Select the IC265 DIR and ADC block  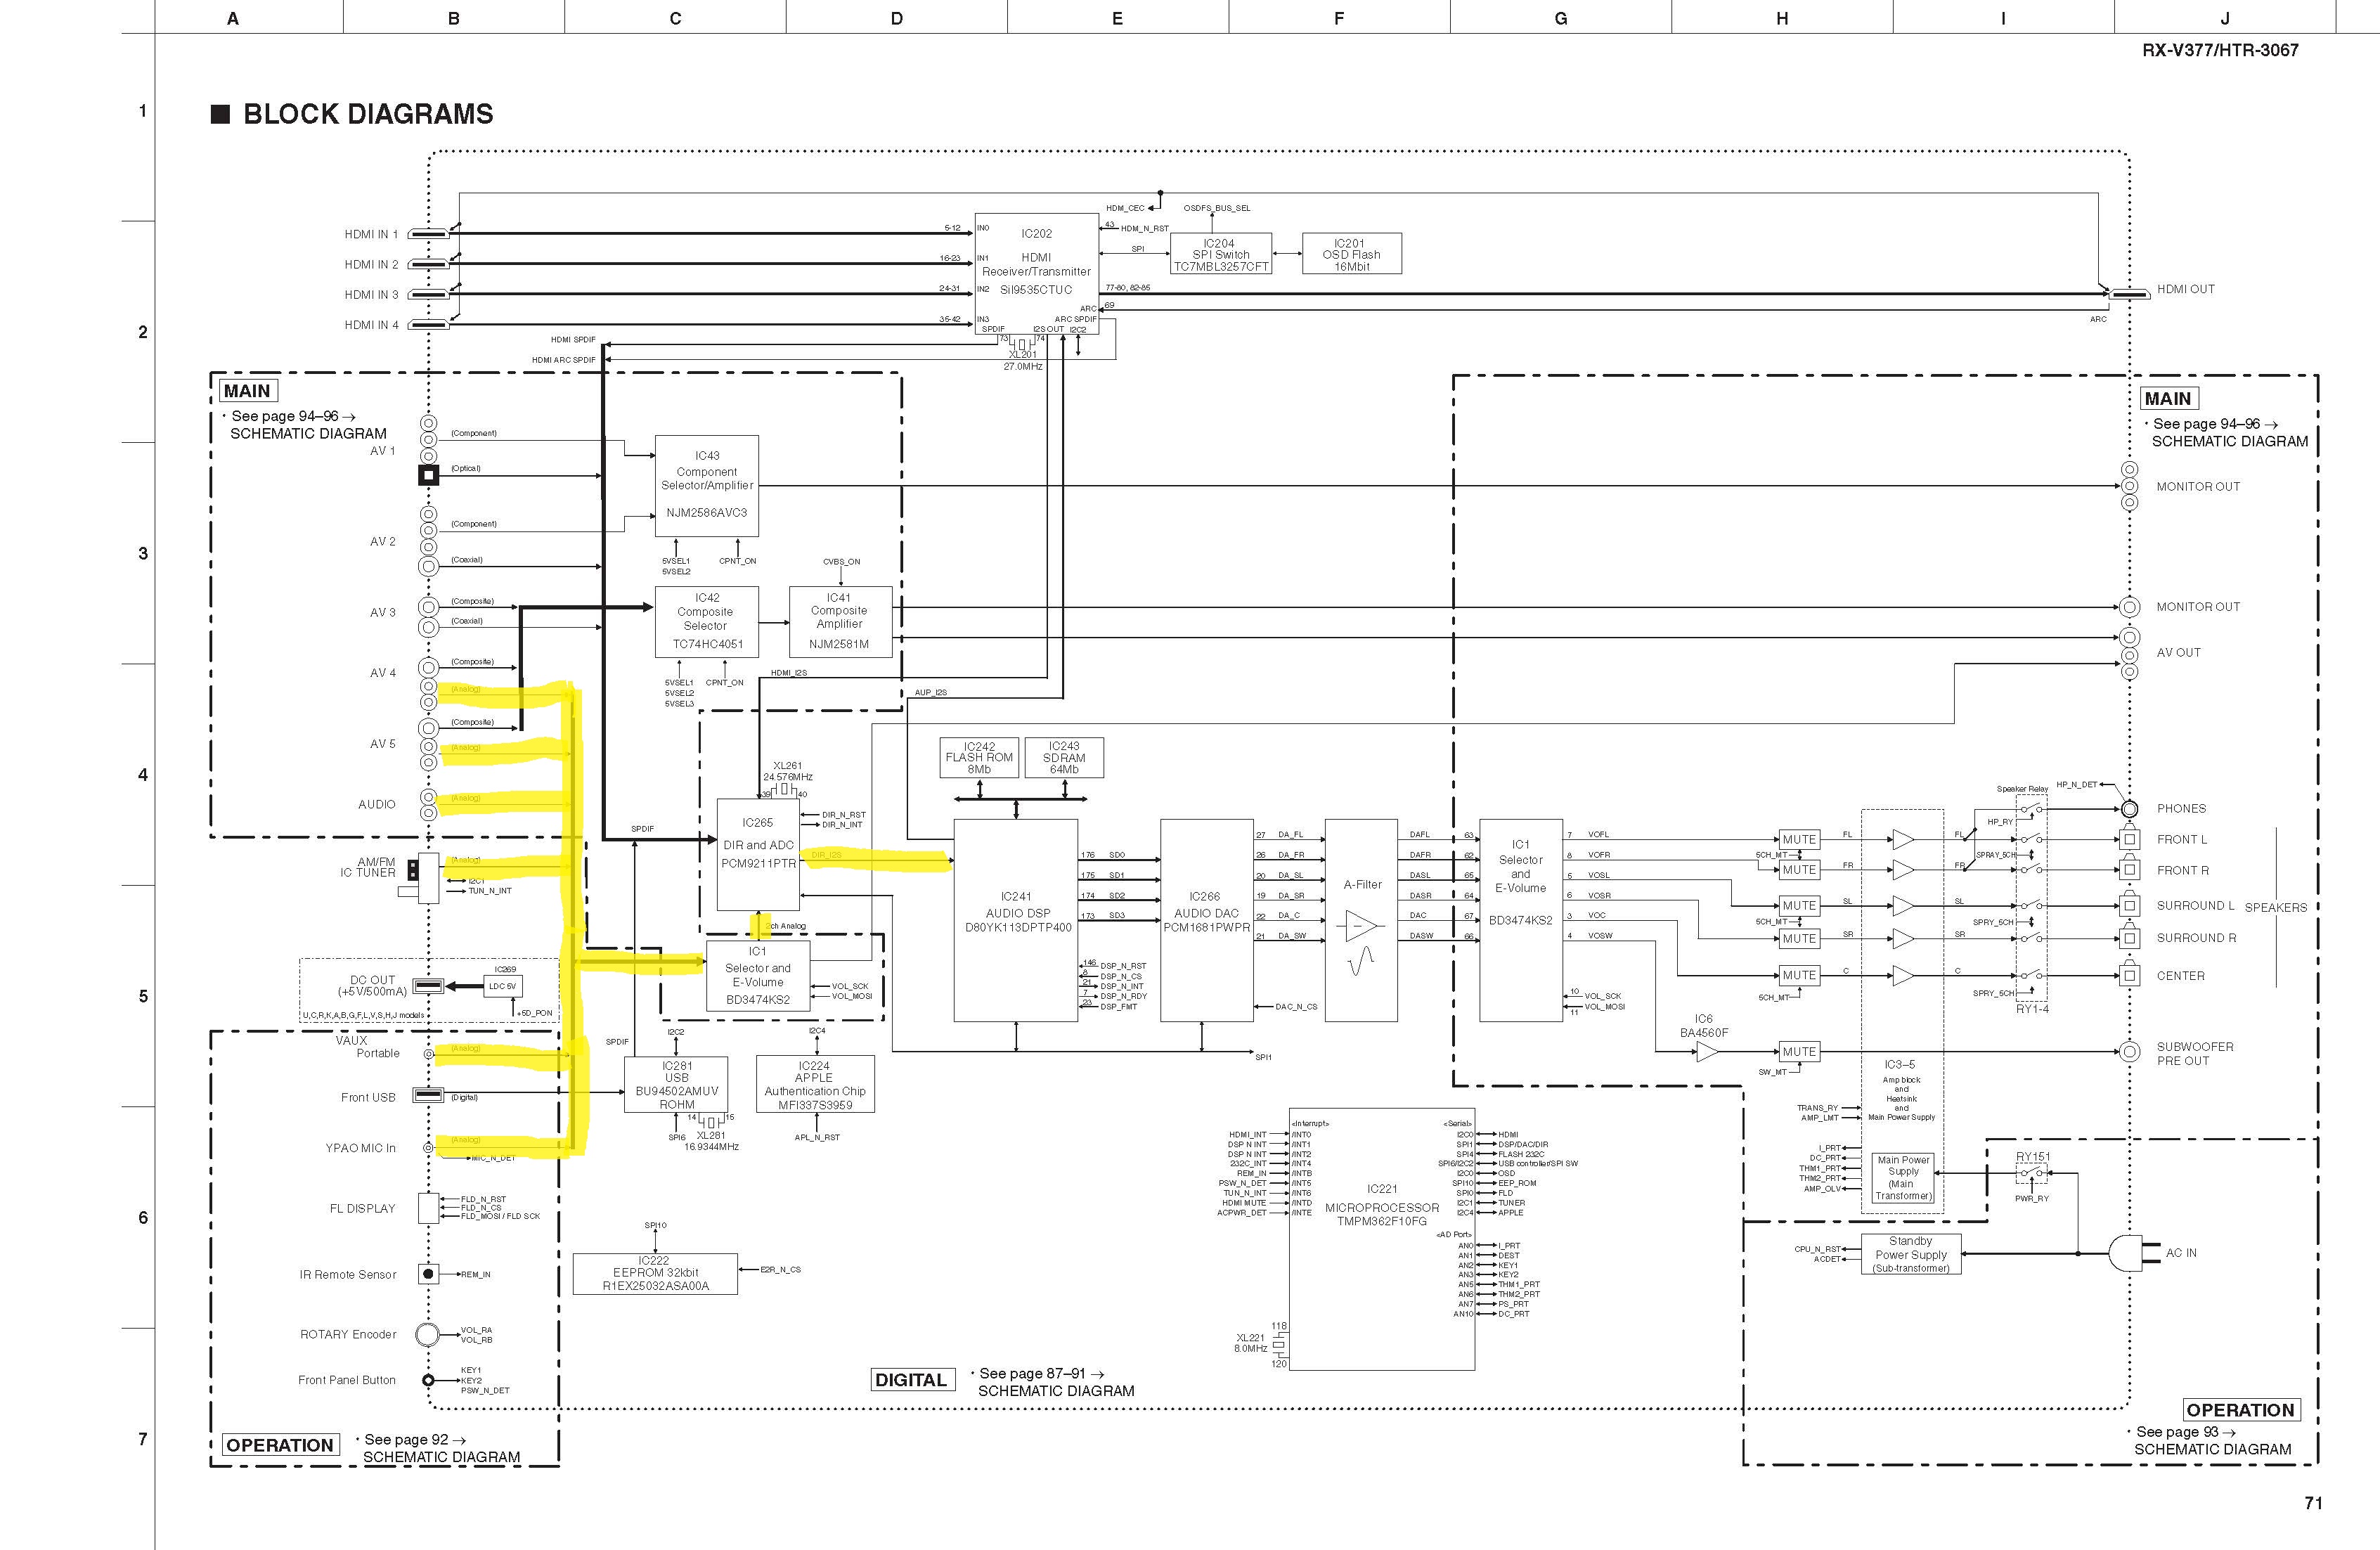758,854
